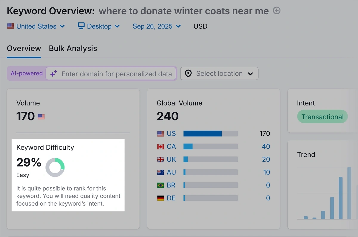Click the add keyword plus icon
This screenshot has width=358, height=237.
click(277, 11)
